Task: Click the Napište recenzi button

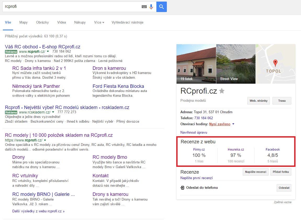Action: pyautogui.click(x=255, y=172)
